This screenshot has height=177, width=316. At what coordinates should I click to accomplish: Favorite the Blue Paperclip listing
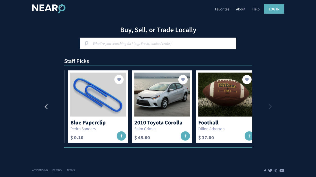[119, 79]
